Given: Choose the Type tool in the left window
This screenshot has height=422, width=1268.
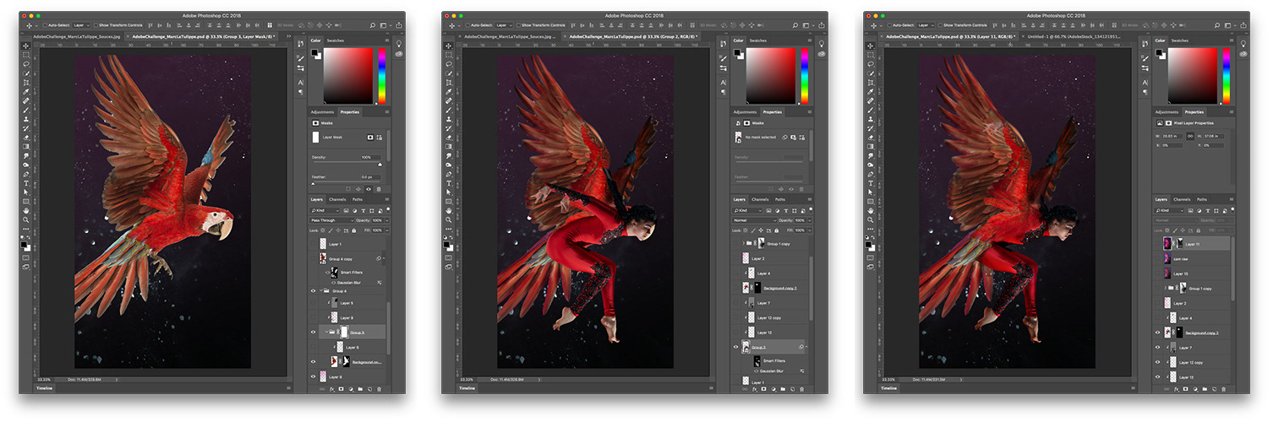Looking at the screenshot, I should click(25, 183).
